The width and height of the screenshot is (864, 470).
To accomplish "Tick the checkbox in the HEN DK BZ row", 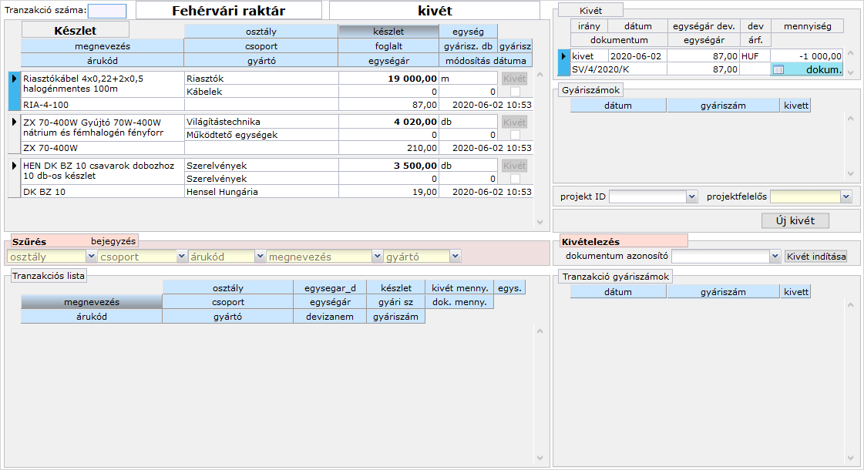I will [x=515, y=179].
